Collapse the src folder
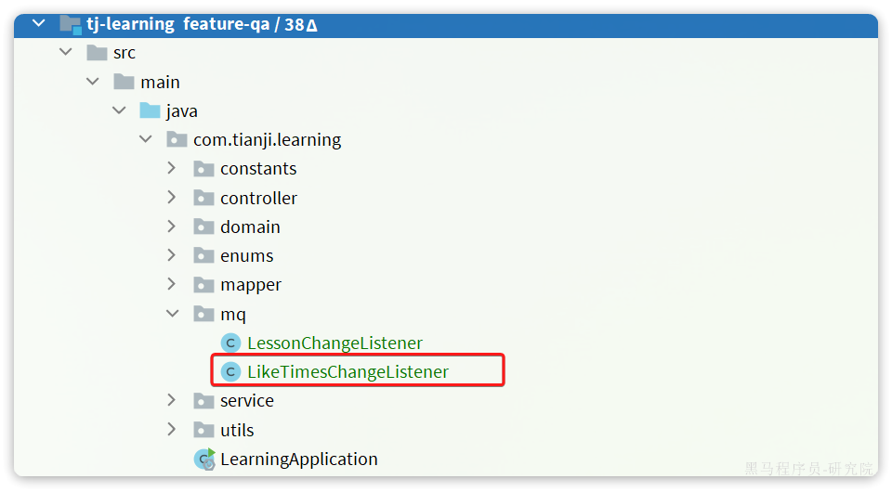Image resolution: width=892 pixels, height=492 pixels. click(65, 52)
